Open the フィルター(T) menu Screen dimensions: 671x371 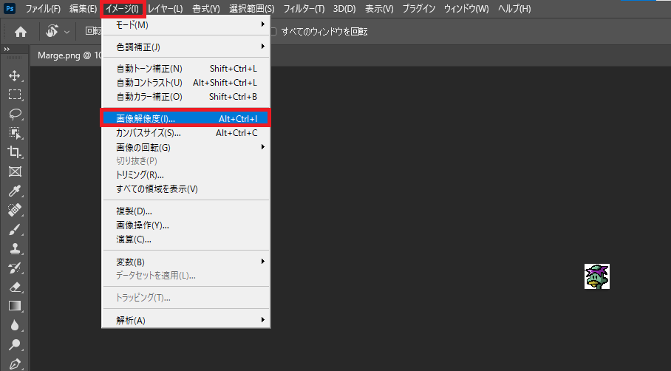click(x=304, y=9)
